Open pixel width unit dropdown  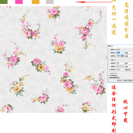(x=129, y=53)
